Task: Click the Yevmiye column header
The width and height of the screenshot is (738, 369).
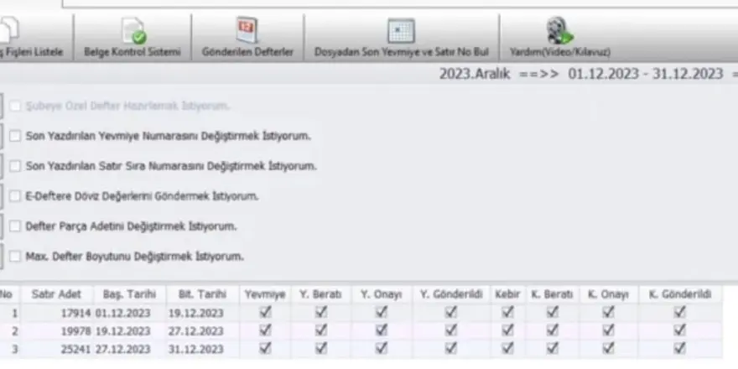Action: 265,294
